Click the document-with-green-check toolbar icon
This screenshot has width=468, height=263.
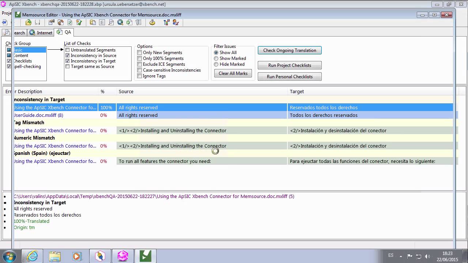tap(79, 22)
